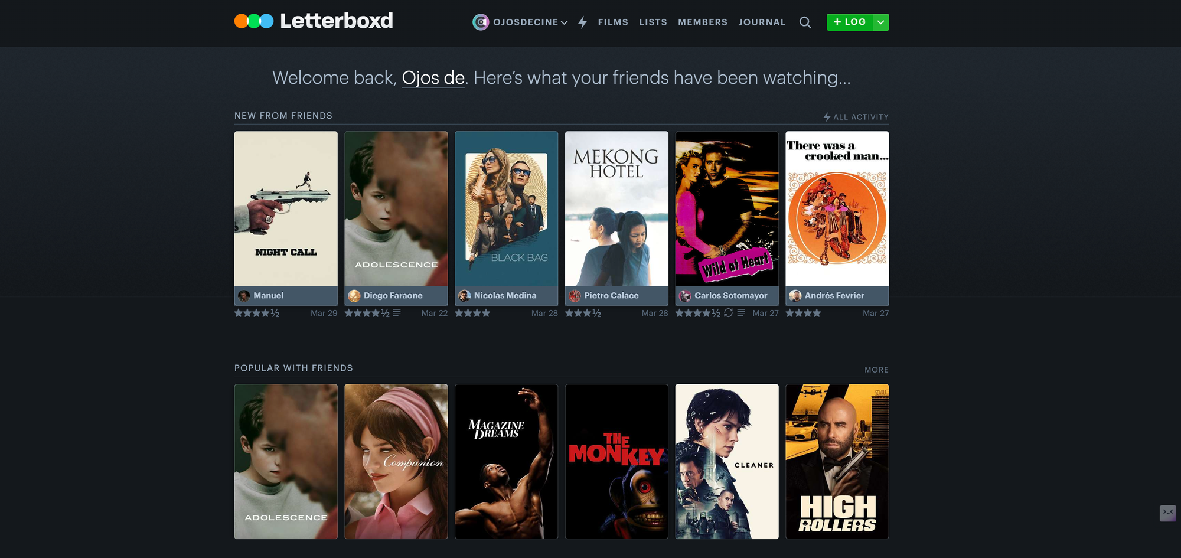This screenshot has width=1181, height=558.
Task: Open Nicolas Medina's profile name link
Action: click(x=505, y=296)
